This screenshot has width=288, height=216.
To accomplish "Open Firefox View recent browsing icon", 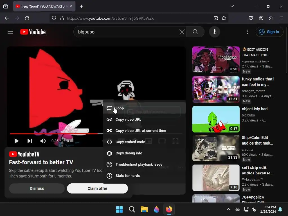I will click(x=6, y=6).
